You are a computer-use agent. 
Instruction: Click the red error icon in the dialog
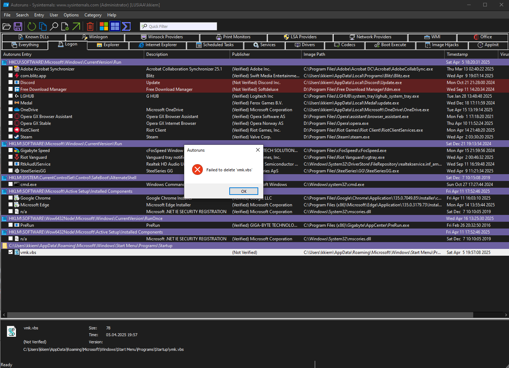[197, 170]
